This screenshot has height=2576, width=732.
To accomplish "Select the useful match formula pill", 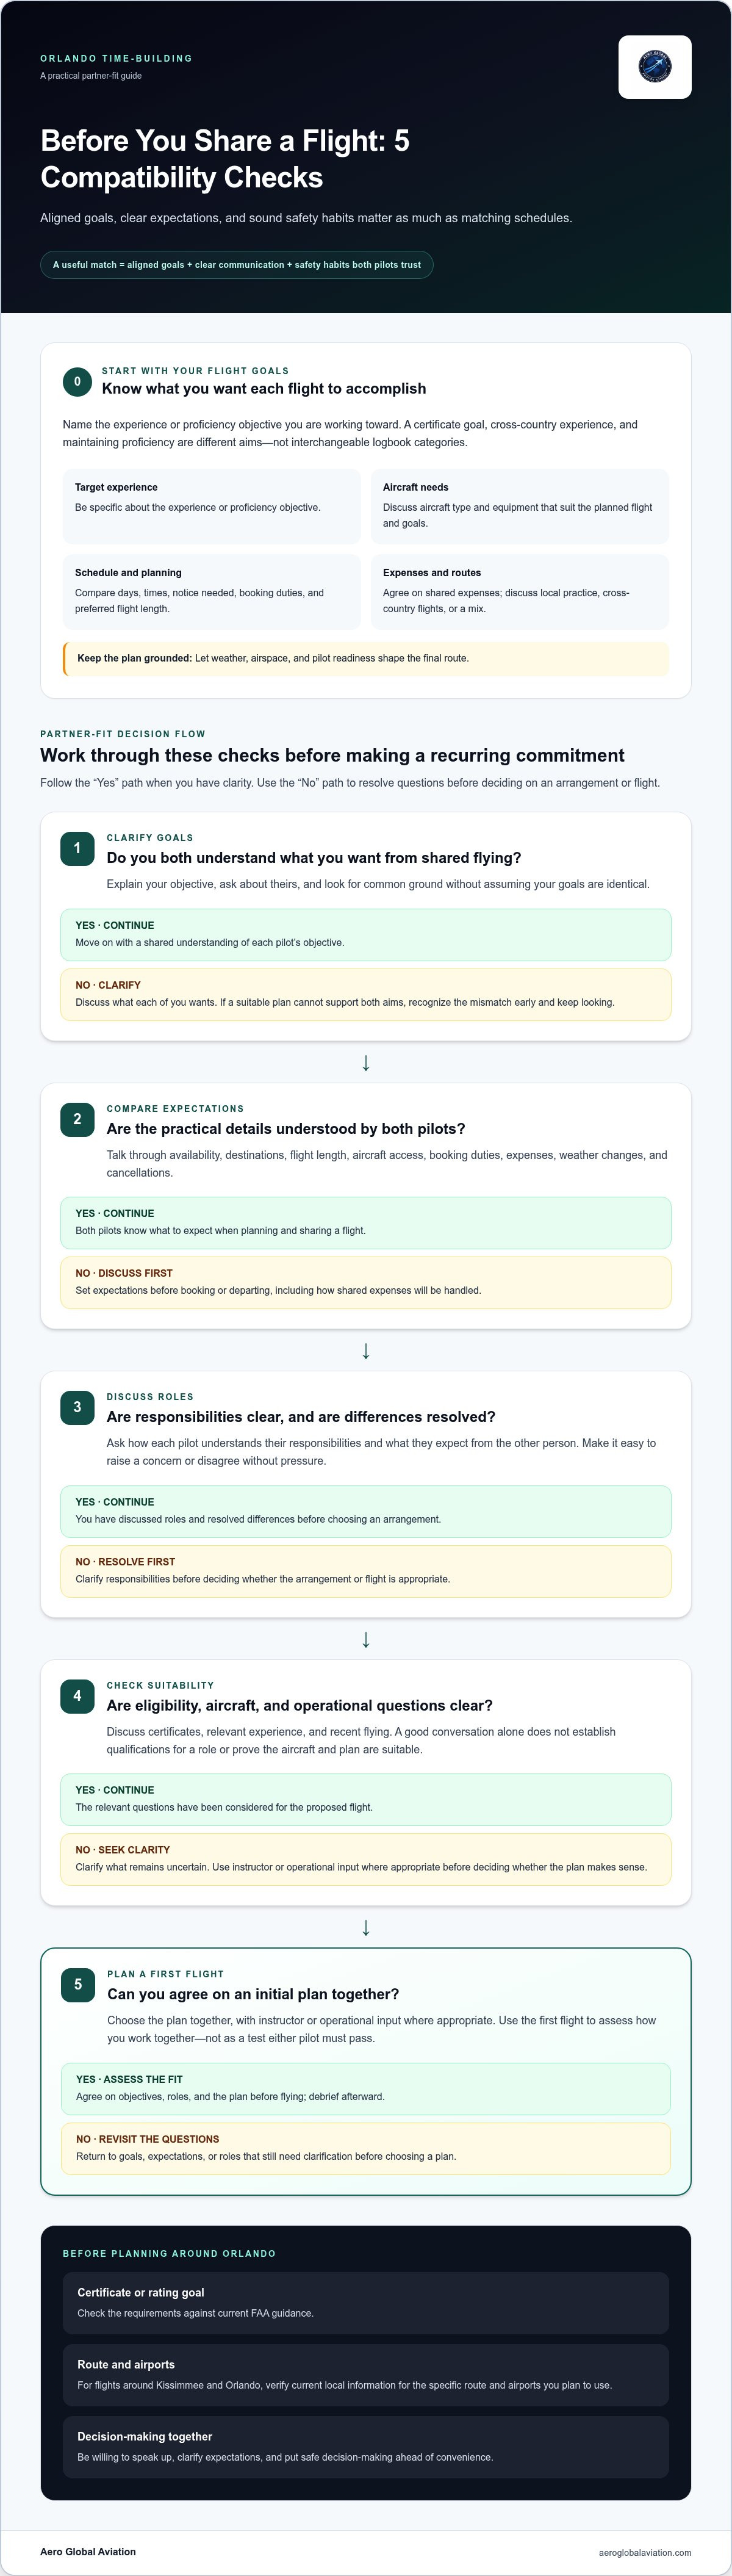I will point(237,265).
